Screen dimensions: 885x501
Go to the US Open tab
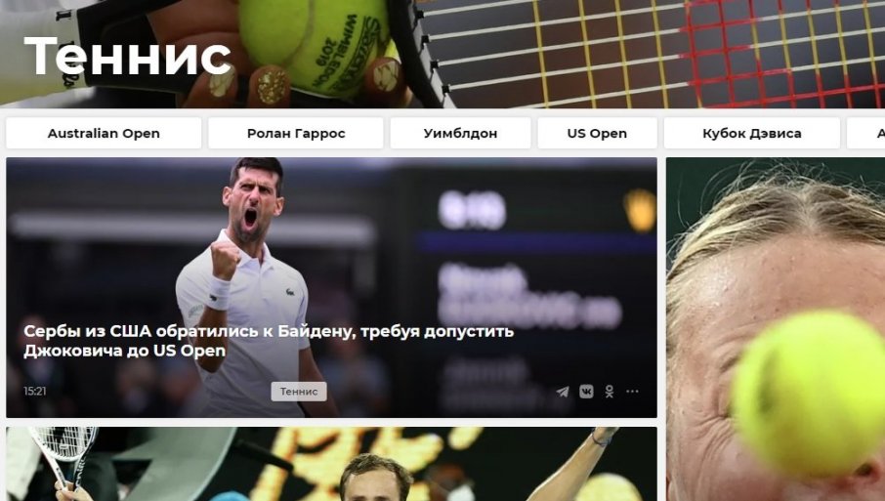point(597,133)
